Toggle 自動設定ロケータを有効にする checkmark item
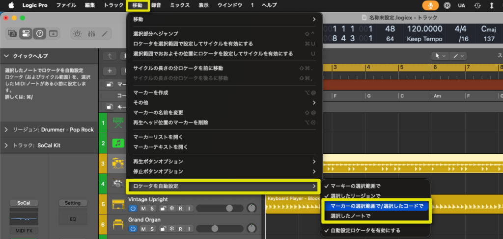Screen dimensions: 503x239 point(376,230)
